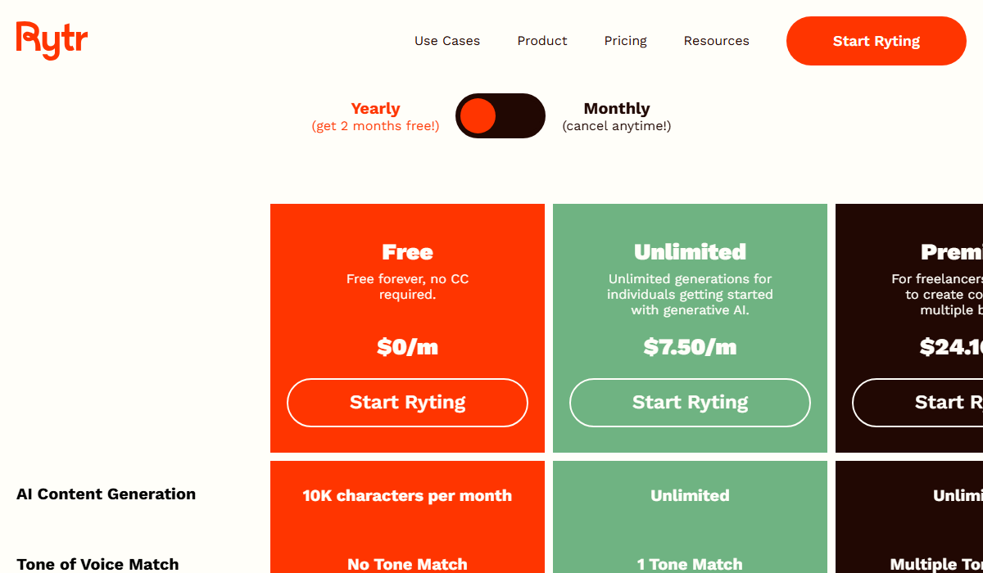
Task: Click the Tone of Voice Match label
Action: click(x=97, y=564)
